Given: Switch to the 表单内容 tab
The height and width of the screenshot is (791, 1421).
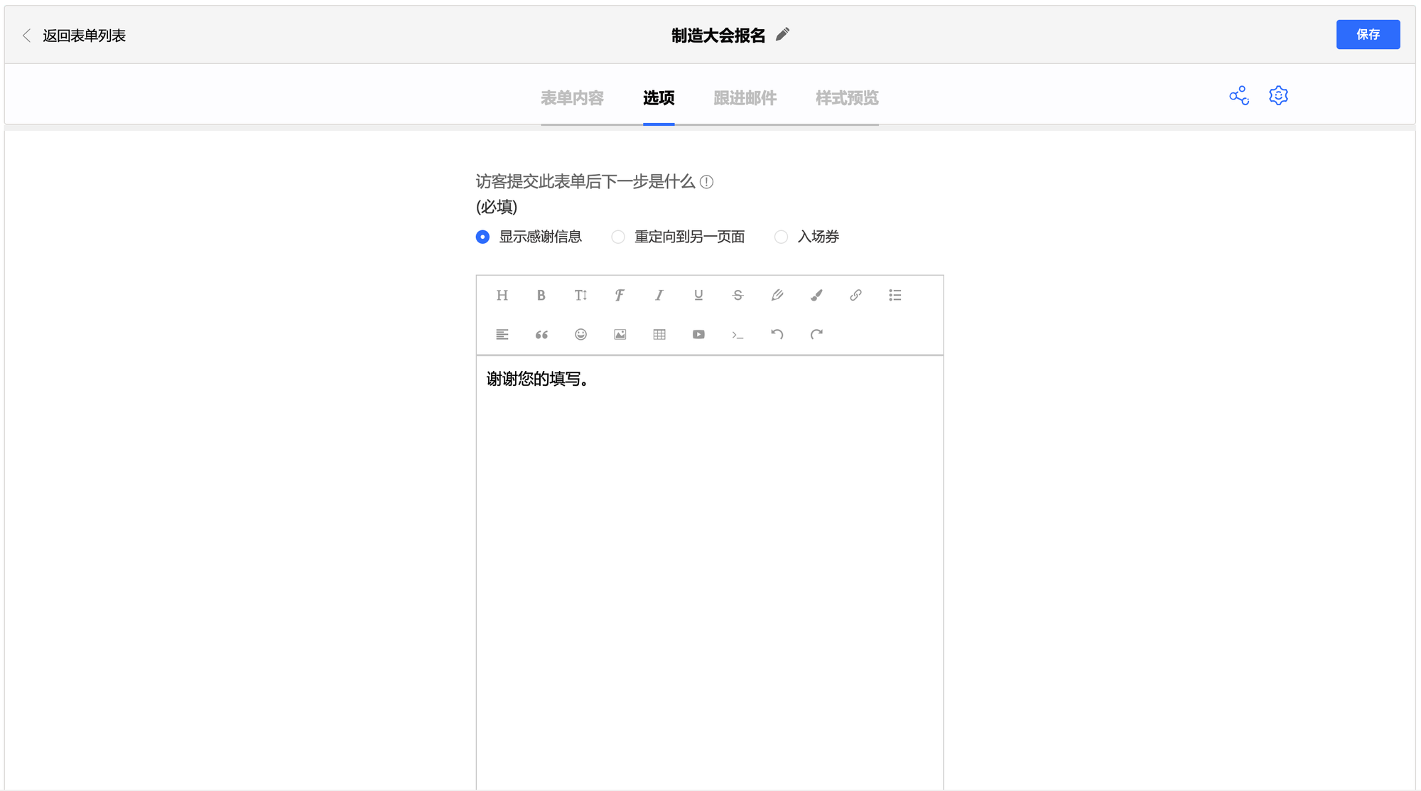Looking at the screenshot, I should [x=572, y=98].
